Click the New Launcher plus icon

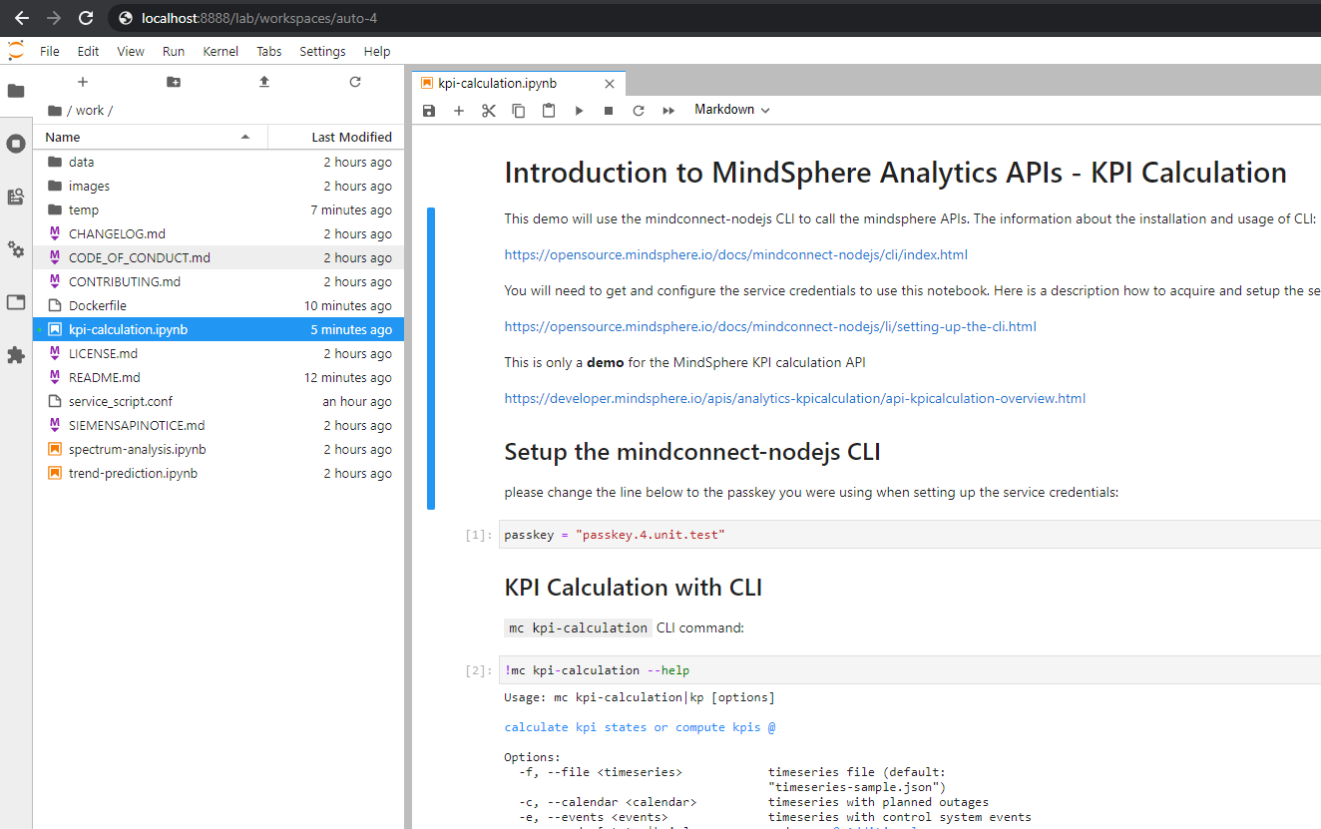[x=83, y=82]
